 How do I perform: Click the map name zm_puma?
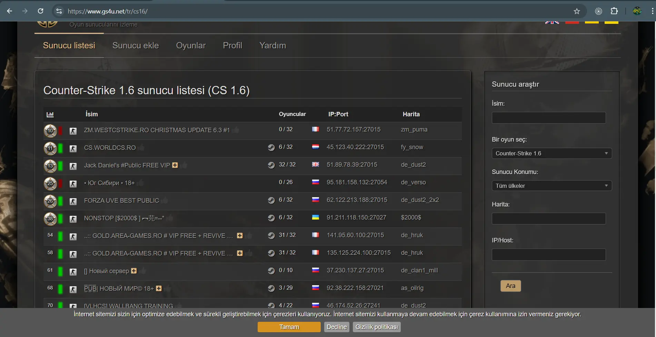414,129
